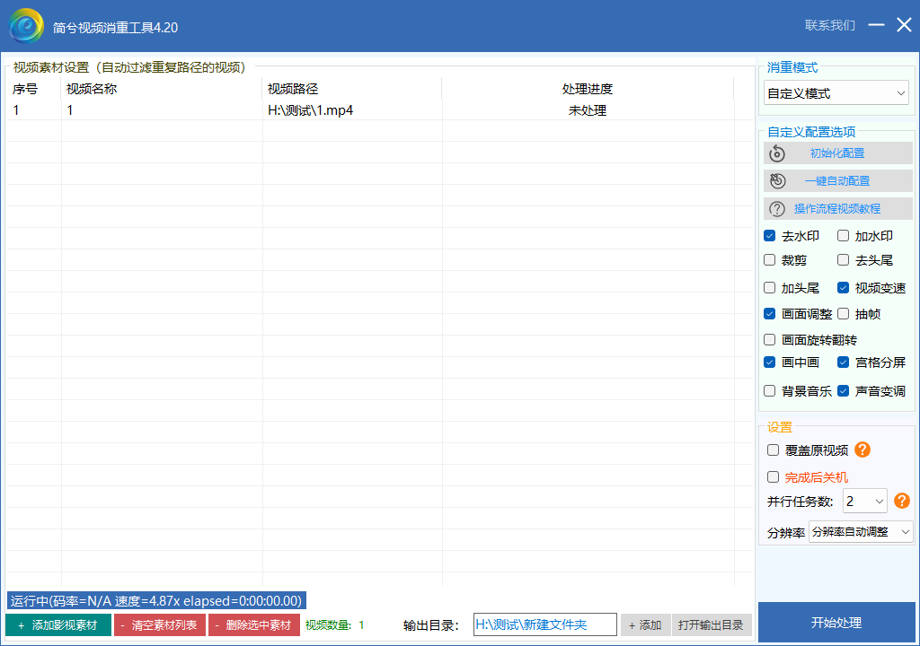Click the reset icon beside 初始化配置
The image size is (920, 646).
tap(777, 153)
